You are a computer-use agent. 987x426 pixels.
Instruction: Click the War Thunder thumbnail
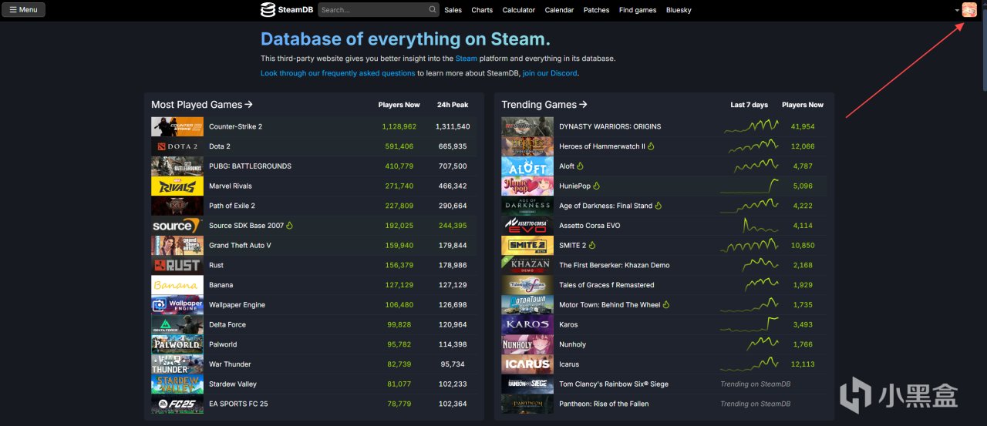click(x=177, y=364)
